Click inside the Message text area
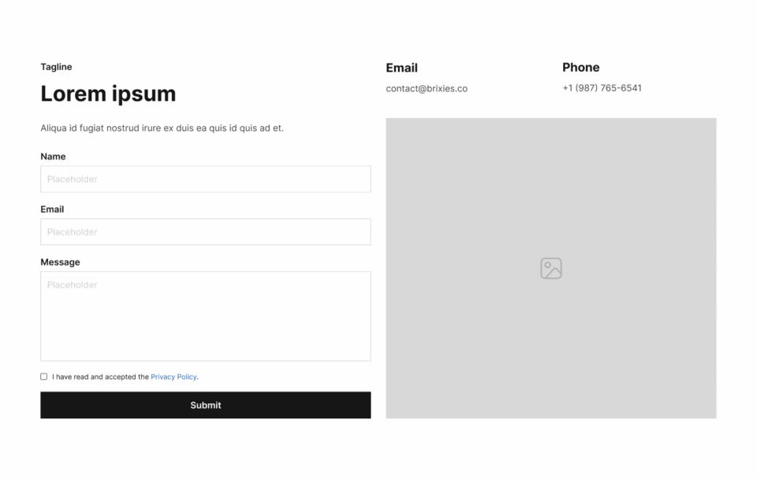 pos(206,317)
